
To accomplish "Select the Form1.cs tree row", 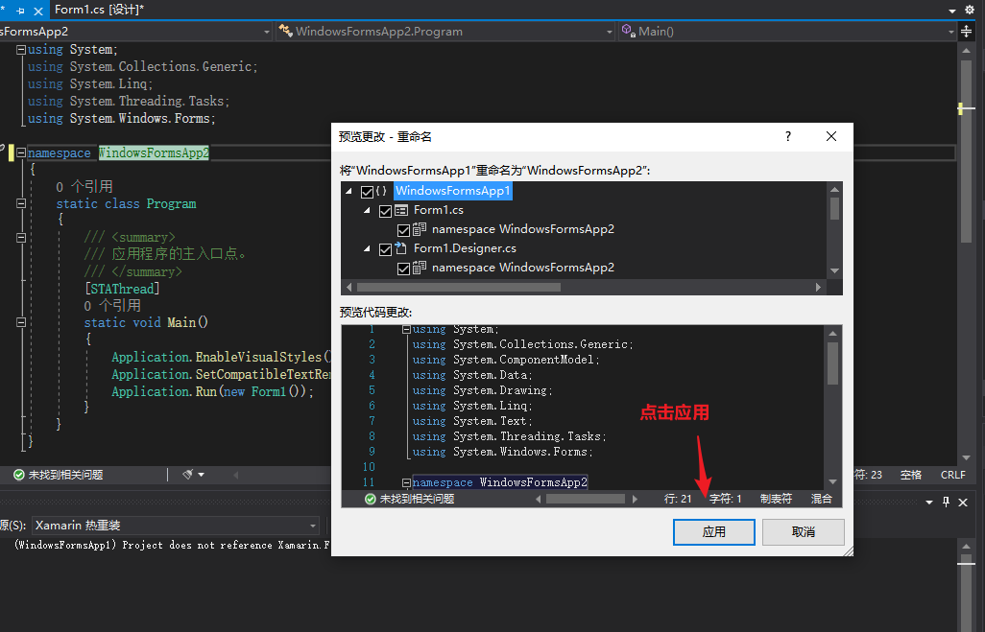I will point(439,210).
